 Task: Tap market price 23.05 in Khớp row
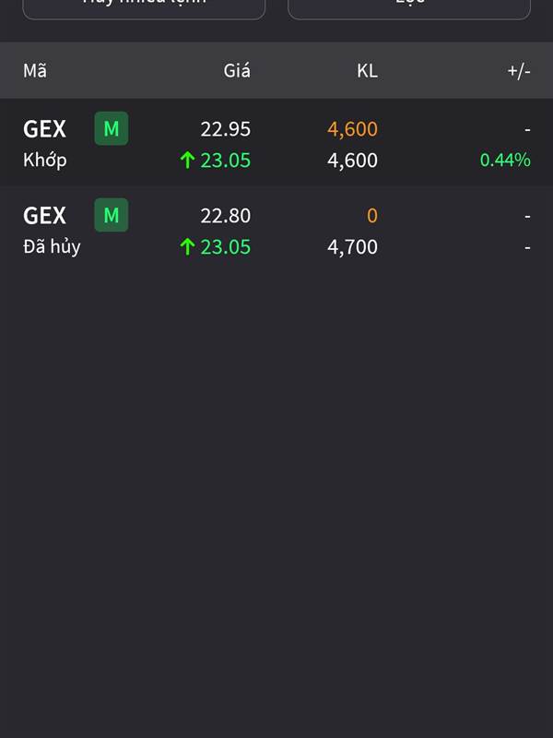pyautogui.click(x=226, y=160)
